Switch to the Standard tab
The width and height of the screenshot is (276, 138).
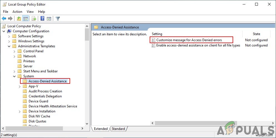[x=118, y=129]
